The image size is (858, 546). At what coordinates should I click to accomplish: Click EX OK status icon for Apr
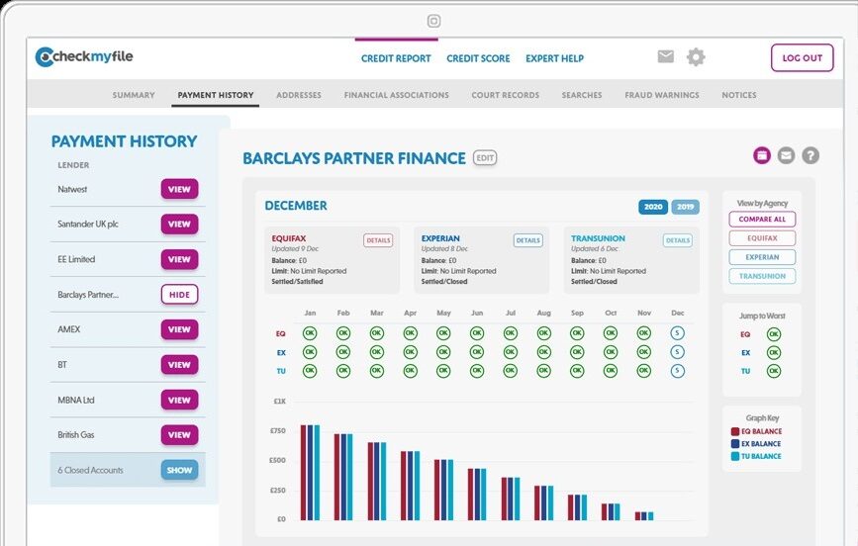tap(410, 352)
